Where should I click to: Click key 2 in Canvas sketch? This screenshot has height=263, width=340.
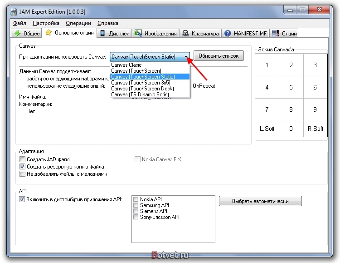[x=291, y=65]
